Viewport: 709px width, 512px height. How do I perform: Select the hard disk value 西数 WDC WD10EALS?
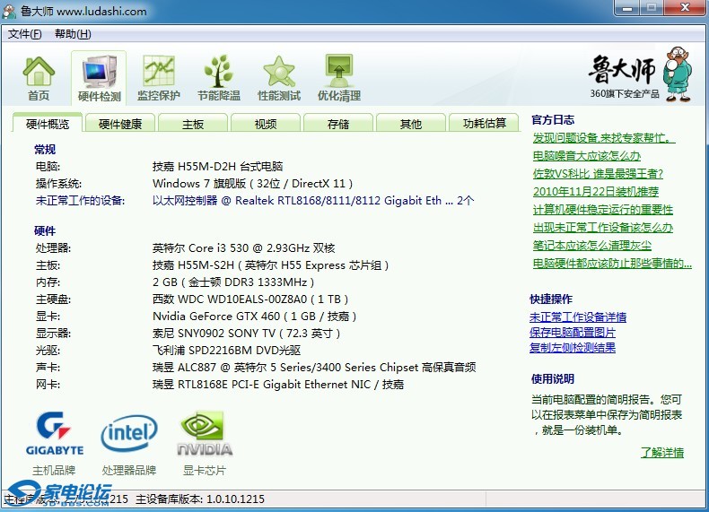250,299
